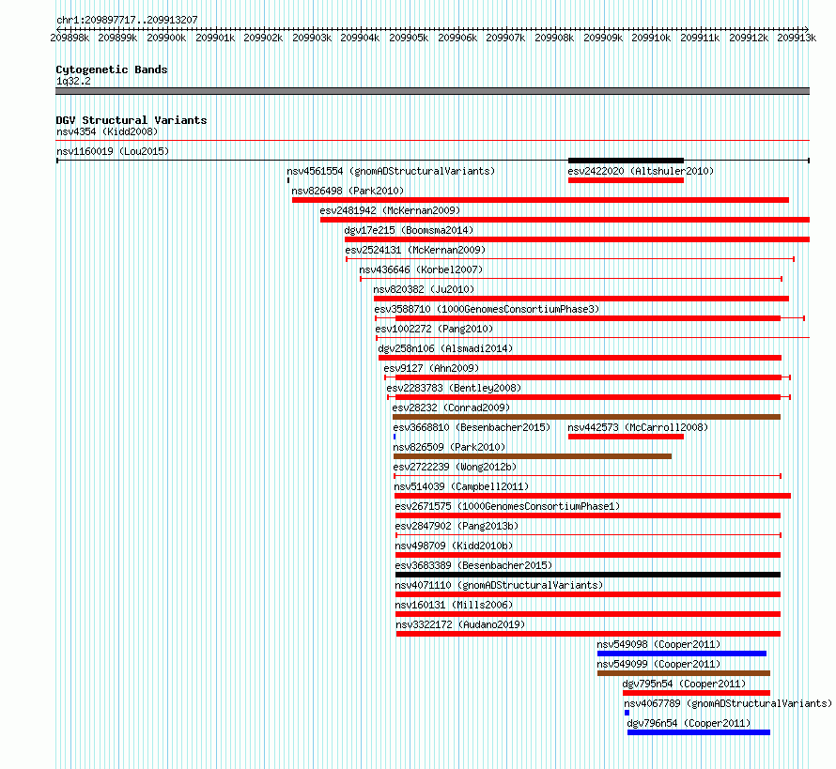The image size is (836, 769).
Task: Click the nsv1160019 (Lou2015) variant label
Action: point(113,151)
